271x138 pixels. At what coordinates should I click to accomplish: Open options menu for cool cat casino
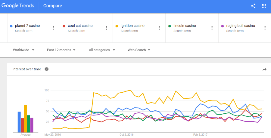point(107,28)
